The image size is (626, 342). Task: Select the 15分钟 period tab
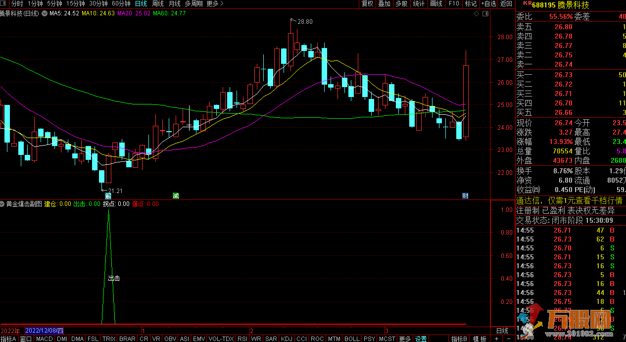pyautogui.click(x=76, y=3)
